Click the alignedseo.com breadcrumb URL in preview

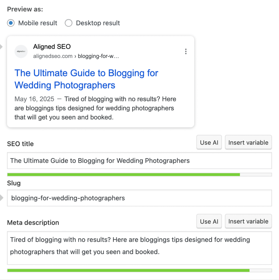(76, 56)
